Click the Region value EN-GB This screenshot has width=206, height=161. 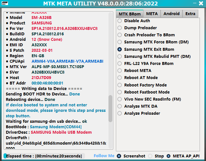38,56
